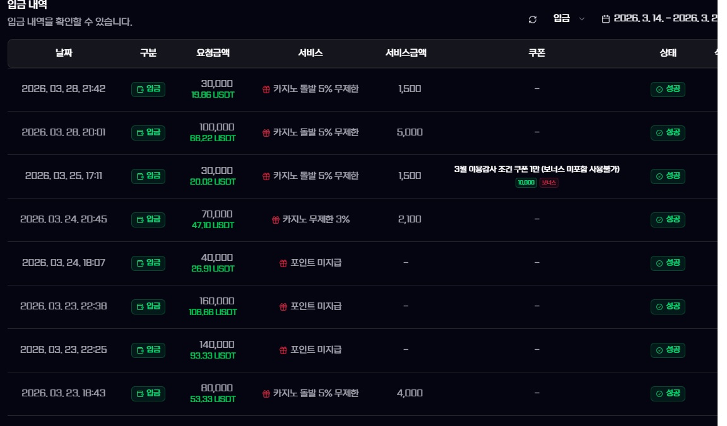Click the 3월 이용감사 조건 쿠폰 text
Viewport: 727px width, 426px height.
(536, 169)
